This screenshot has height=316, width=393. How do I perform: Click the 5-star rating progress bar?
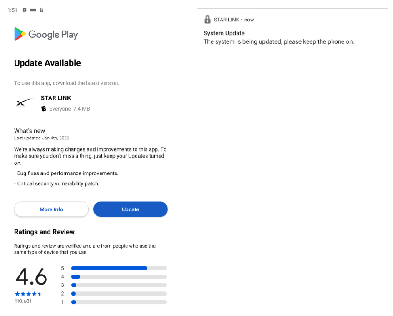(118, 268)
